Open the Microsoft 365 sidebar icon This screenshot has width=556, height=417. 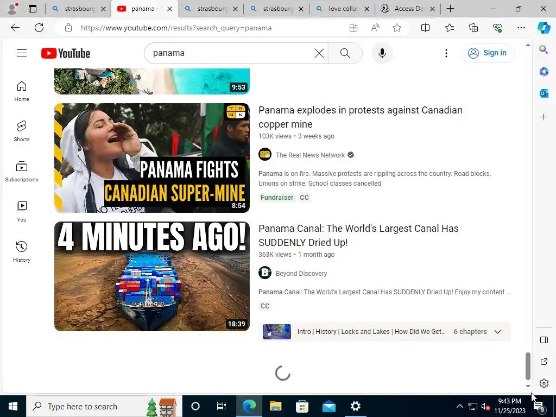pyautogui.click(x=544, y=72)
